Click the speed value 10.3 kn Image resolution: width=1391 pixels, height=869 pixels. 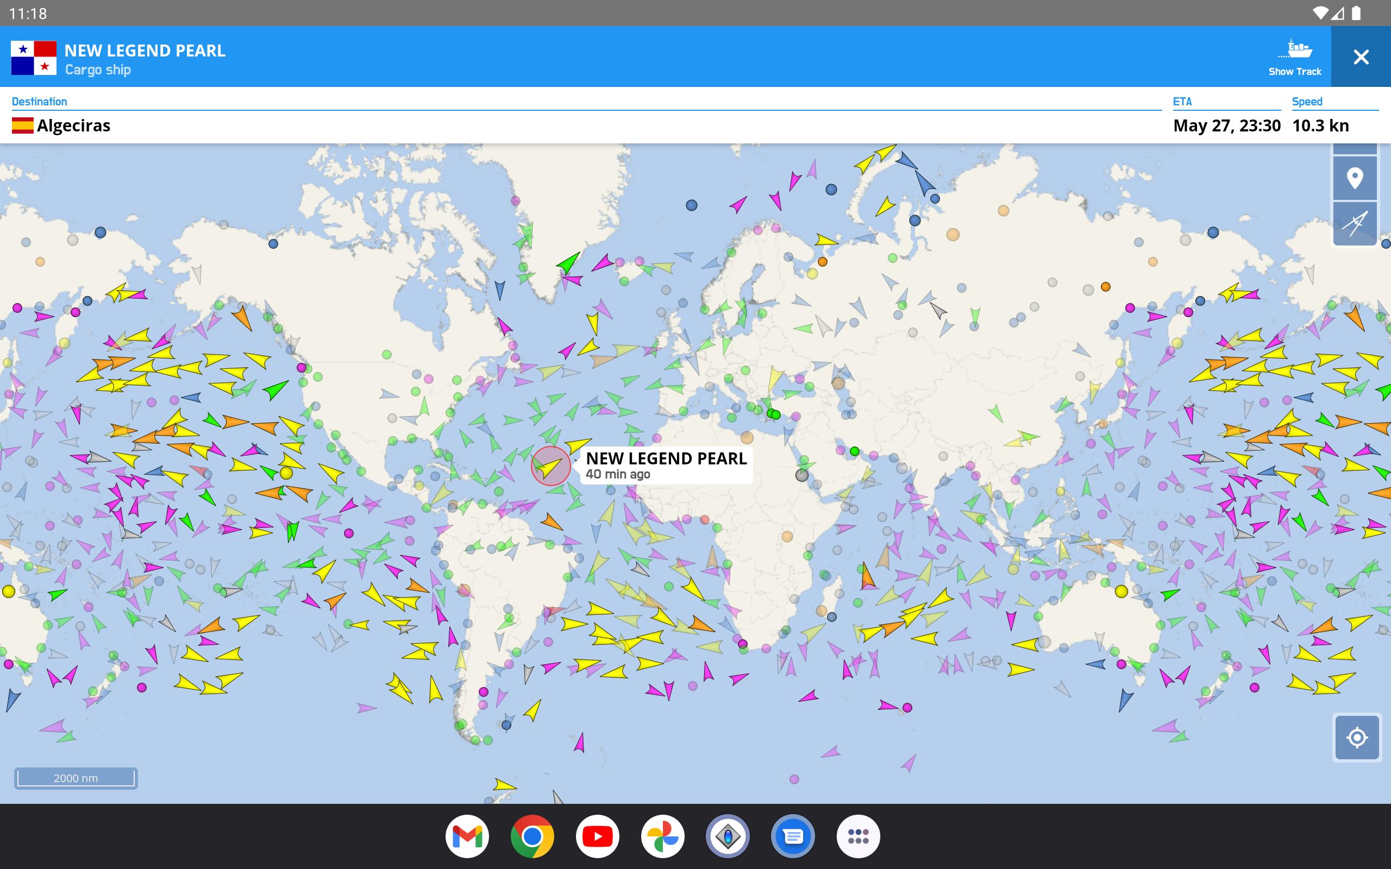point(1320,125)
